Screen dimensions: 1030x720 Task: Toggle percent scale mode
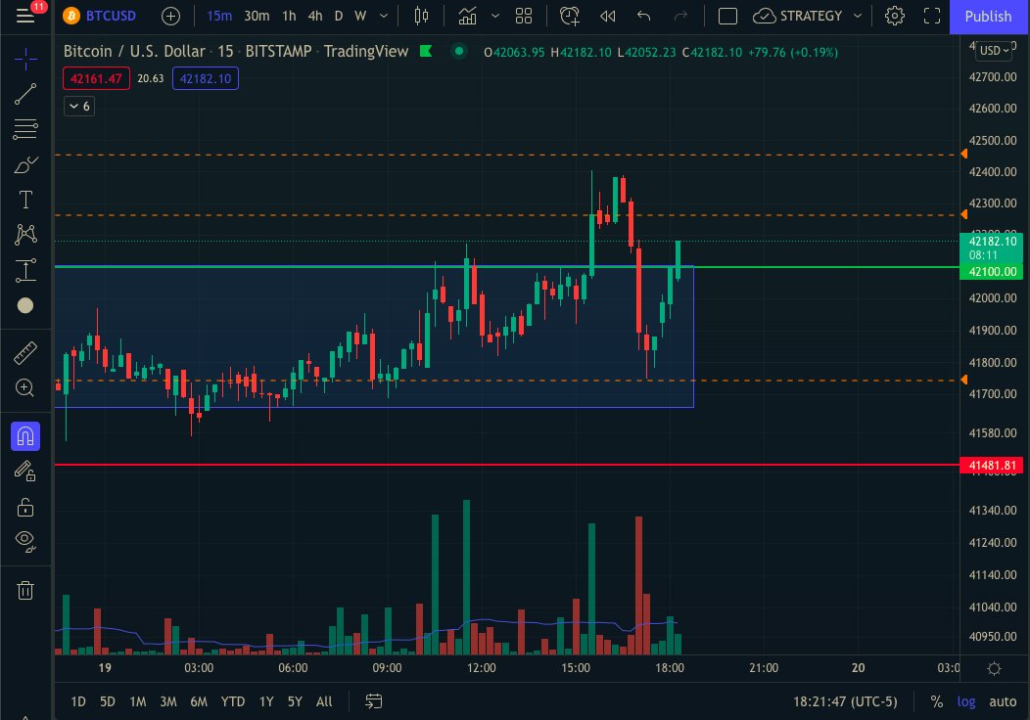[x=937, y=701]
